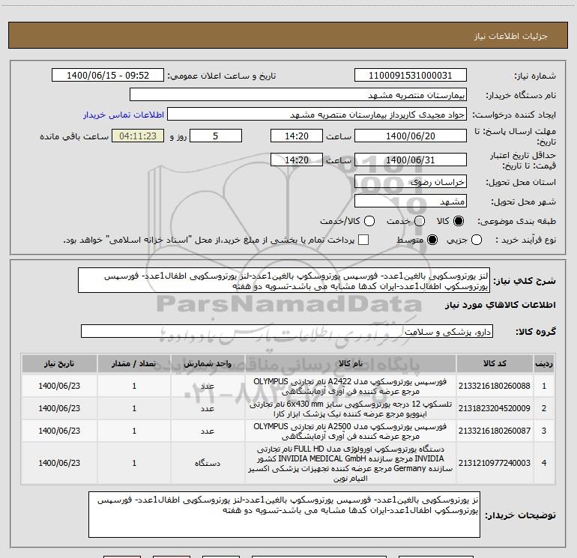Viewport: 577px width, 558px height.
Task: Click the 12 degree telescope 6x430 mm item name
Action: click(x=351, y=409)
